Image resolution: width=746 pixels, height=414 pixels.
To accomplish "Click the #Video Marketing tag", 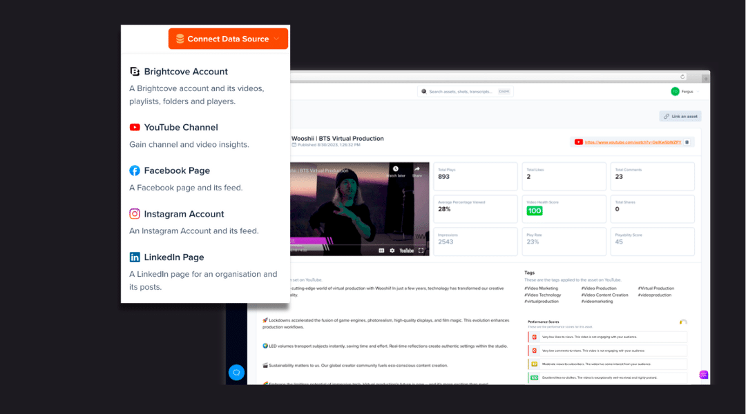I will point(541,288).
